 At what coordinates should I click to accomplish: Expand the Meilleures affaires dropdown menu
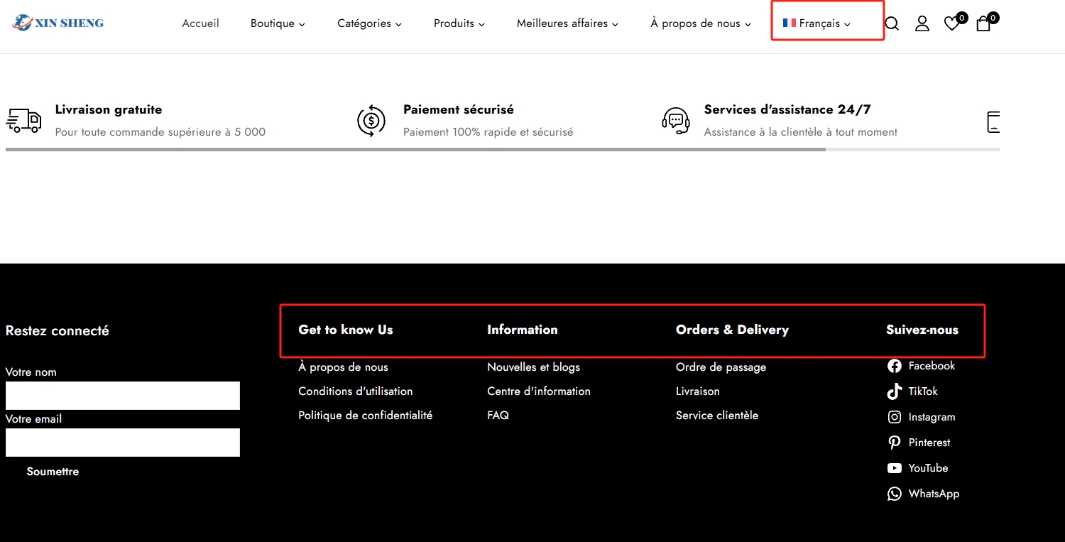click(x=567, y=23)
